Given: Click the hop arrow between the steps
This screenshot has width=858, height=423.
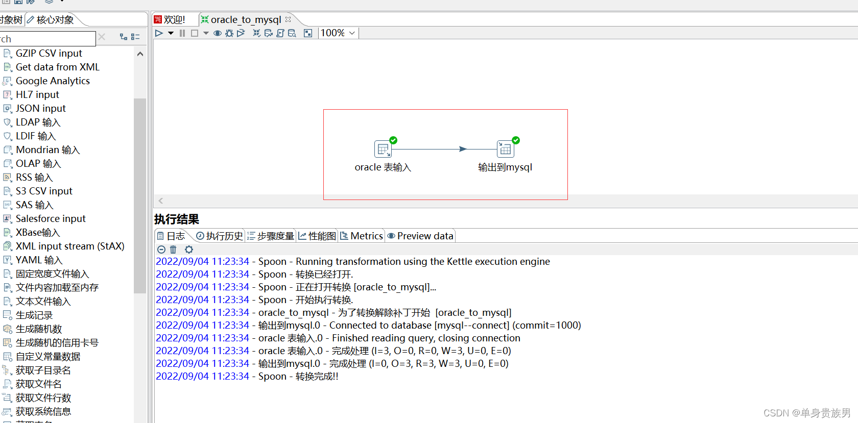Looking at the screenshot, I should click(x=463, y=149).
